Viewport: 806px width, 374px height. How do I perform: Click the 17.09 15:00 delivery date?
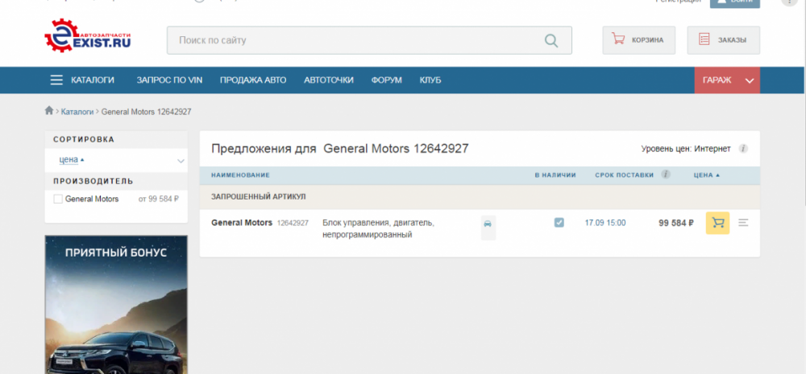coord(605,223)
